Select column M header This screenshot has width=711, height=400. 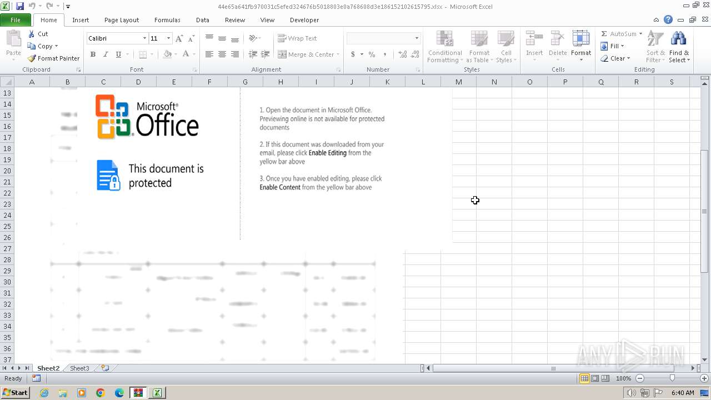(x=458, y=82)
